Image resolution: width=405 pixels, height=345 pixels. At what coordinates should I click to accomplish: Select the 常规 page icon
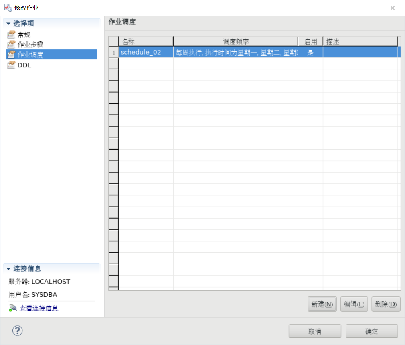point(11,34)
